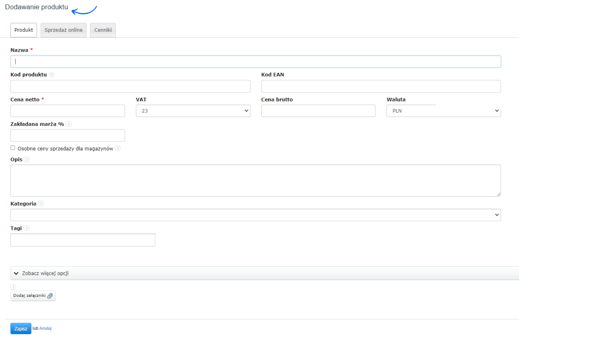The height and width of the screenshot is (337, 599).
Task: Click help icon beside Zakładana marża %
Action: 69,124
